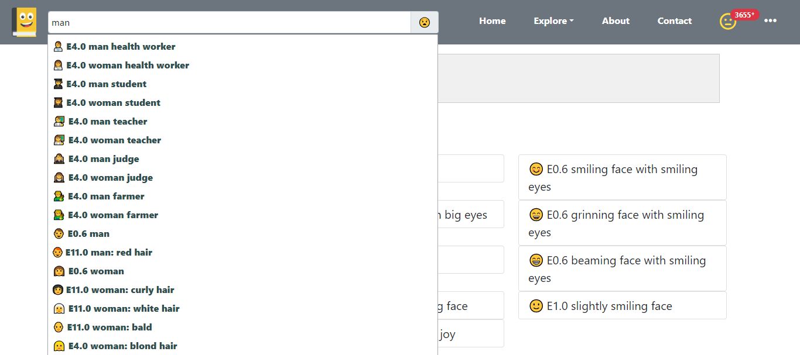The width and height of the screenshot is (800, 355).
Task: Click the emoji face search button
Action: tap(425, 23)
